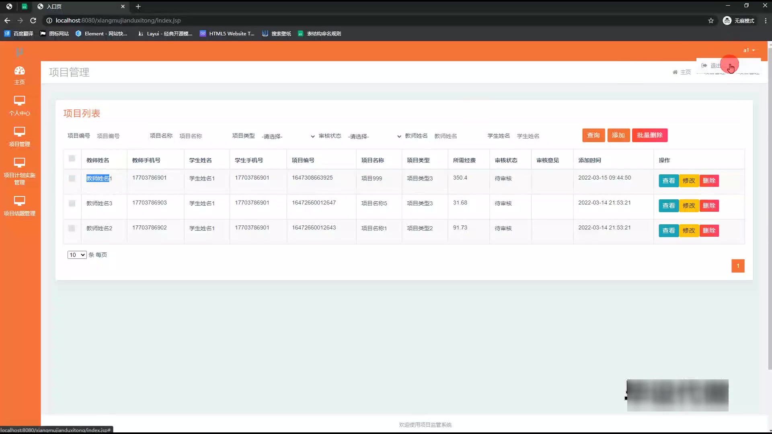Select 退出 from the user menu

[x=715, y=66]
